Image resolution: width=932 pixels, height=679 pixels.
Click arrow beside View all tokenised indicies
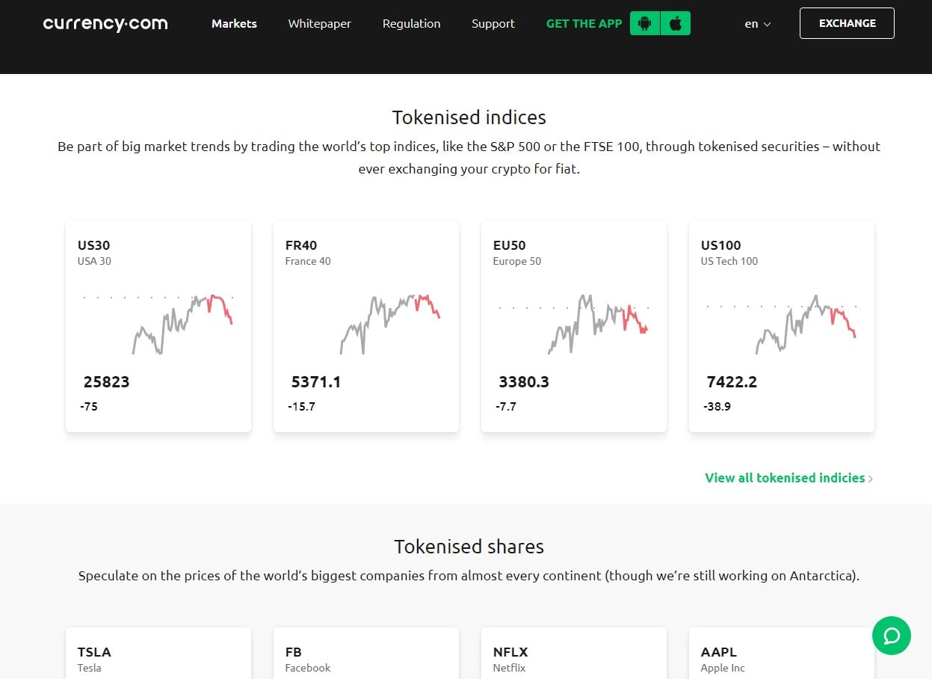click(871, 479)
